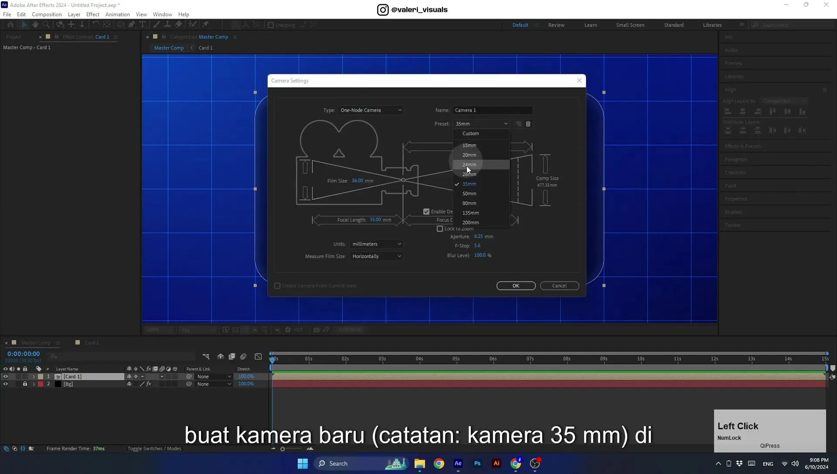Choose the 24mm preset option

point(481,165)
